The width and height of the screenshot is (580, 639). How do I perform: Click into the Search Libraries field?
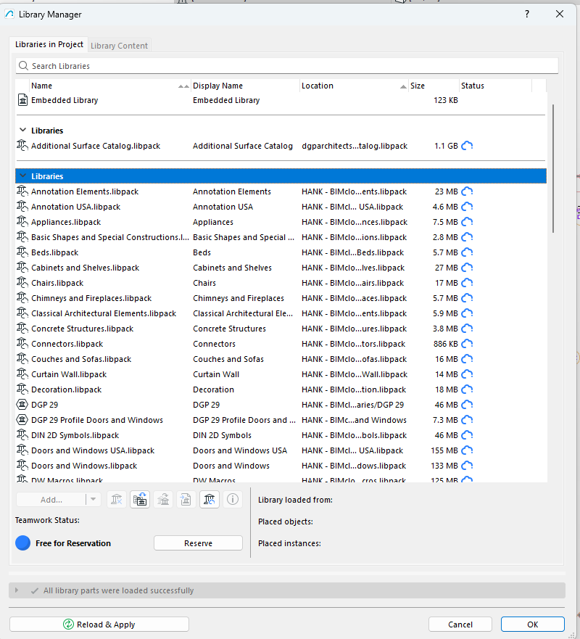coord(287,65)
